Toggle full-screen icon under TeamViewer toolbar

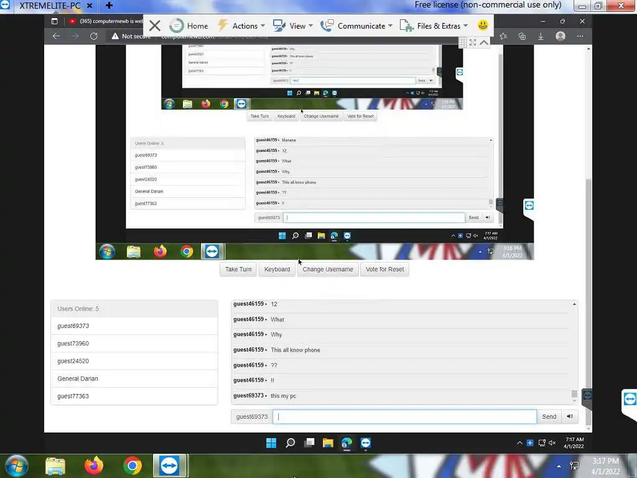[473, 42]
